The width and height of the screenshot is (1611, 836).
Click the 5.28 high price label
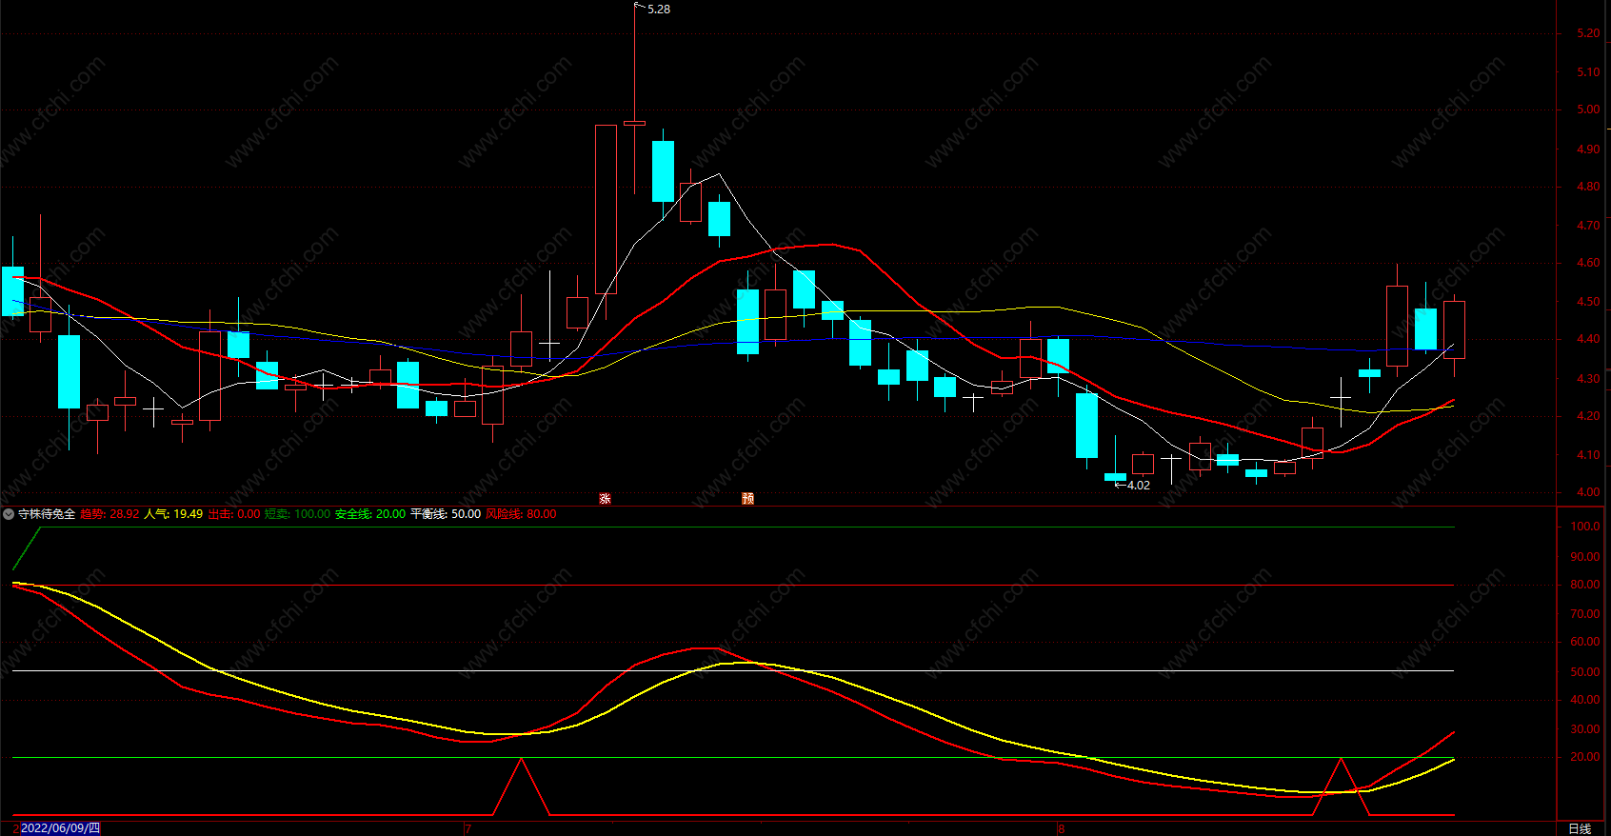coord(659,9)
